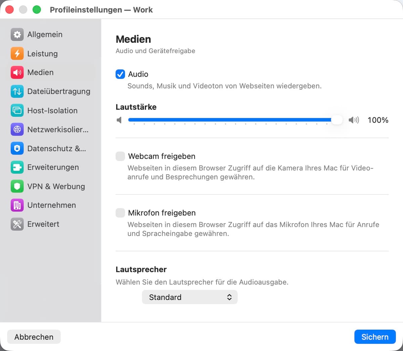Click the Lautstärke slider thumb

[337, 120]
